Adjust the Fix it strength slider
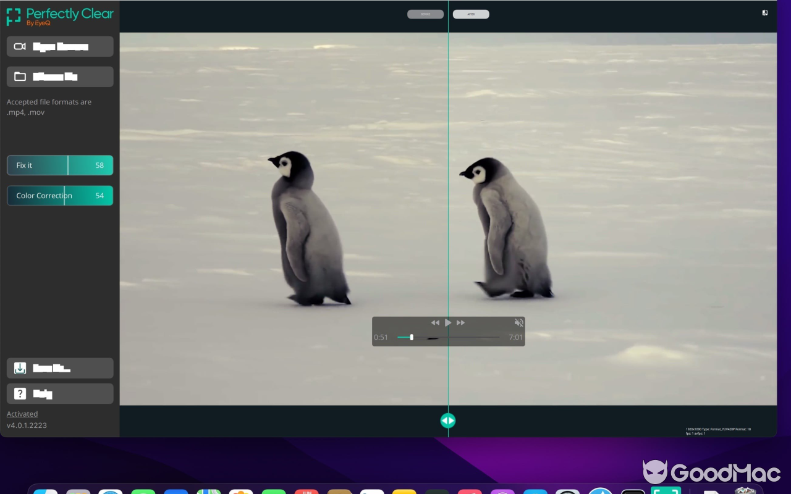This screenshot has width=791, height=494. [67, 165]
